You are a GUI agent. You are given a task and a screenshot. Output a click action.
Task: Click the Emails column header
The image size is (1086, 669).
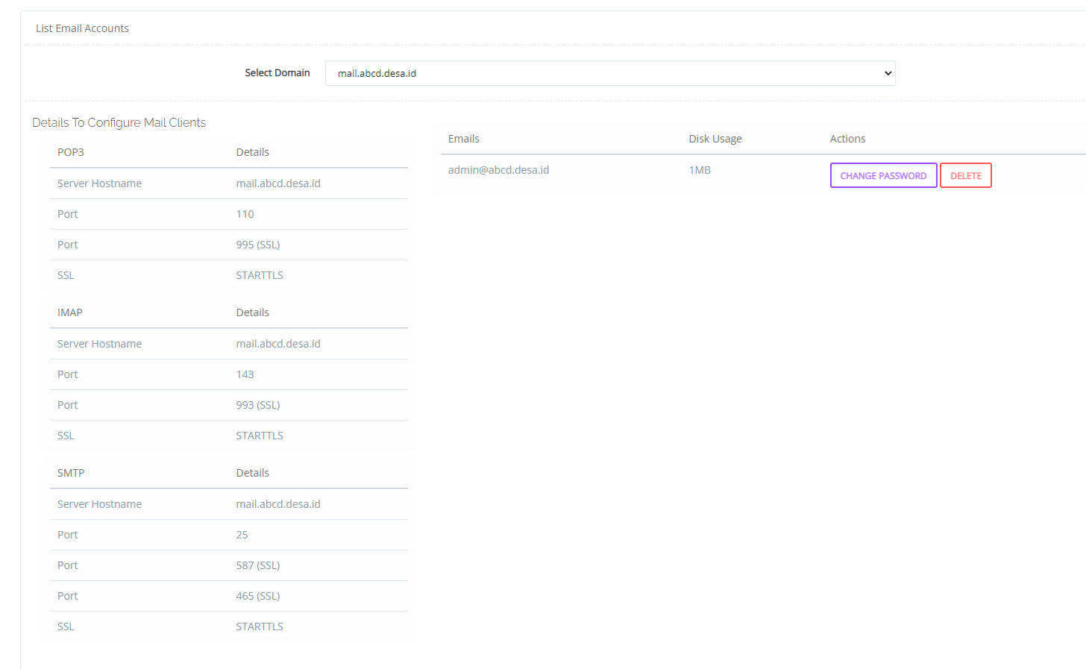(x=463, y=139)
